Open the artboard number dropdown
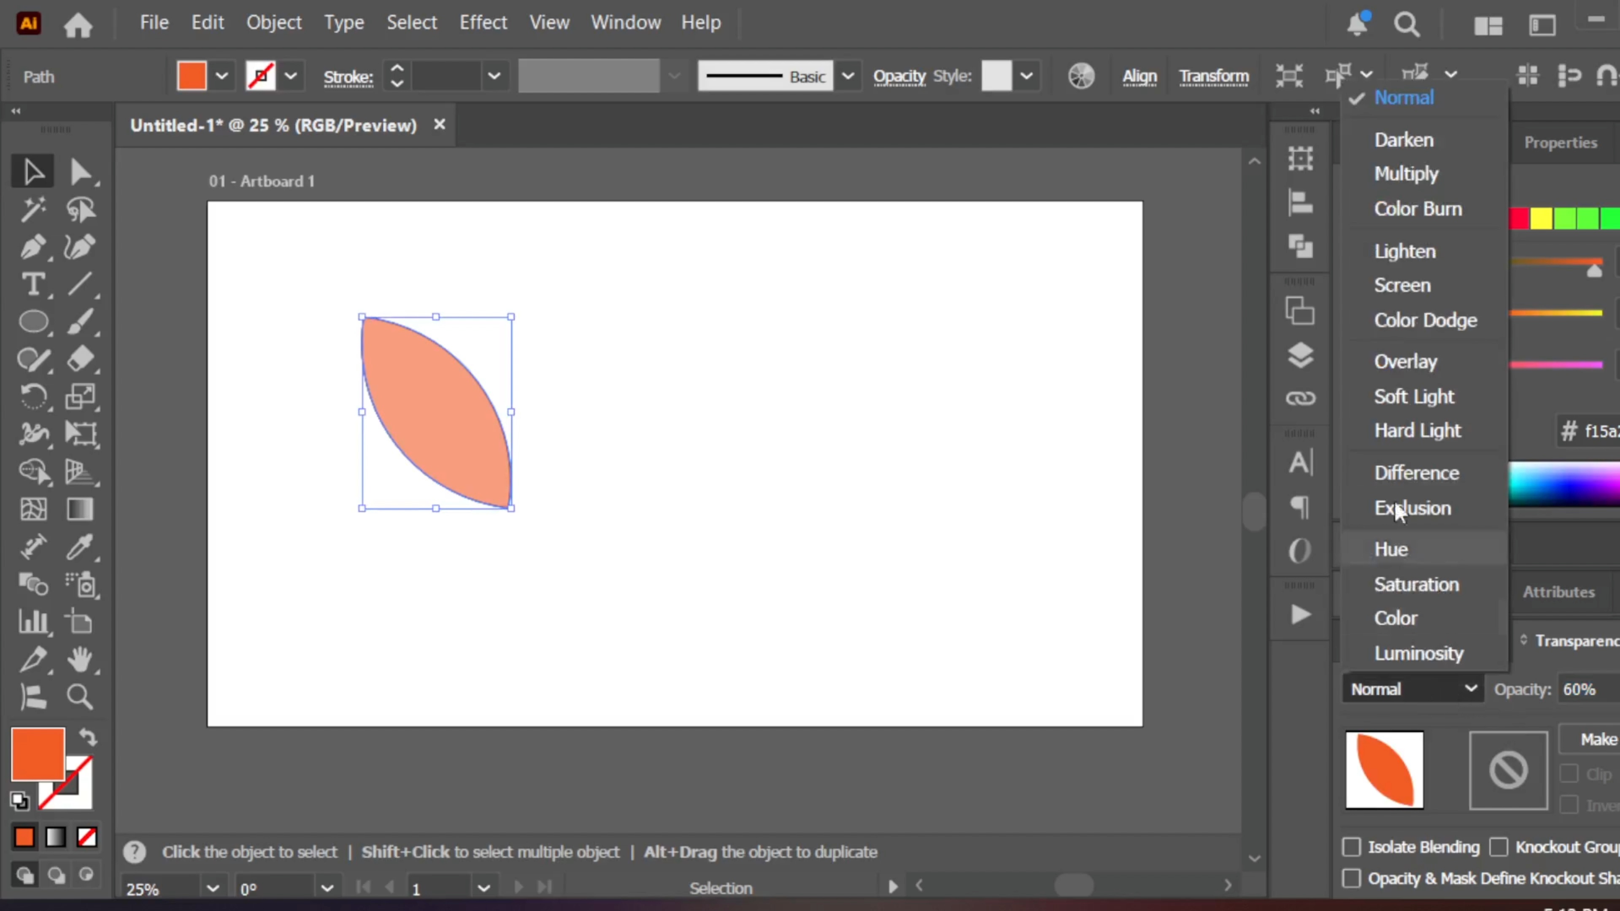The image size is (1620, 911). coord(483,888)
